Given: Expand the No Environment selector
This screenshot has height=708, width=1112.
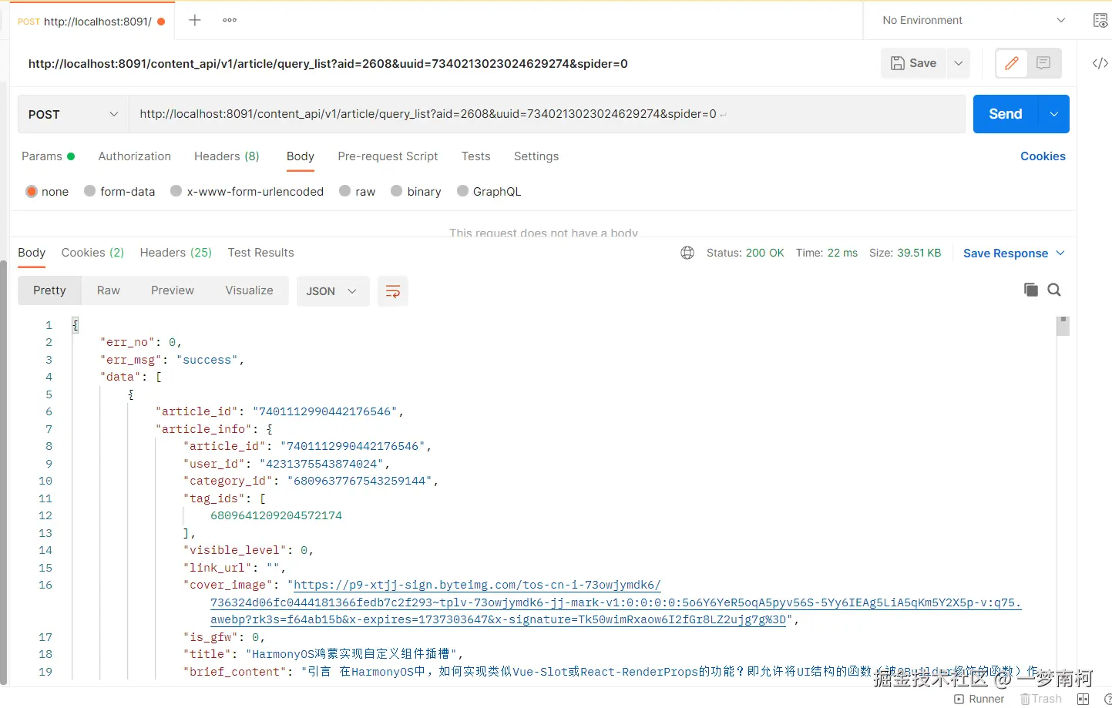Looking at the screenshot, I should tap(974, 20).
